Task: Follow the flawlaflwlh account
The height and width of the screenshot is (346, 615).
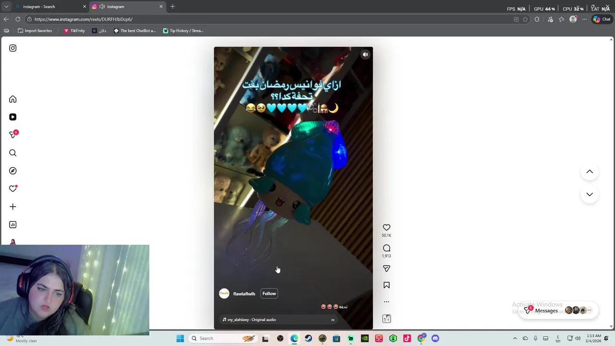Action: click(269, 294)
